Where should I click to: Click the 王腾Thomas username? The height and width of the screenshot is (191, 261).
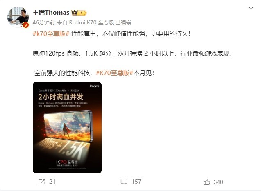point(51,13)
